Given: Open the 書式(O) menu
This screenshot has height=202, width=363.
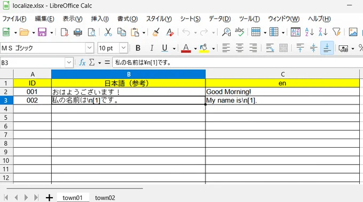Looking at the screenshot, I should click(x=128, y=19).
